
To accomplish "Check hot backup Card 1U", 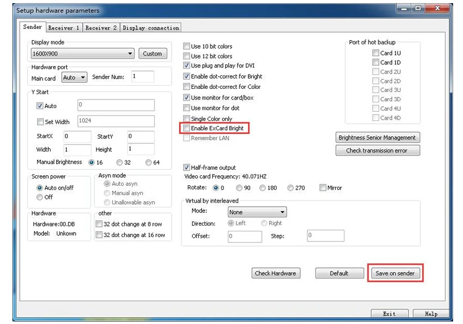I will (375, 53).
